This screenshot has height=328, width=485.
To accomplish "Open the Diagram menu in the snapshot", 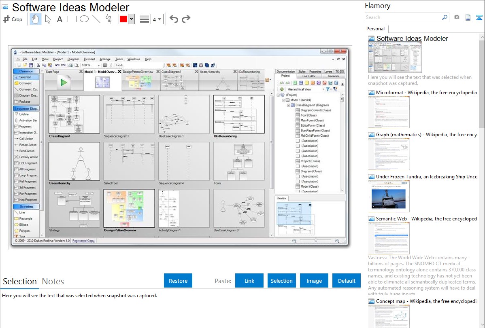I will [x=73, y=59].
